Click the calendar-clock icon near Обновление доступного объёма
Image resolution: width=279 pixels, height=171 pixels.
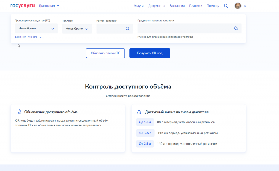click(x=18, y=112)
